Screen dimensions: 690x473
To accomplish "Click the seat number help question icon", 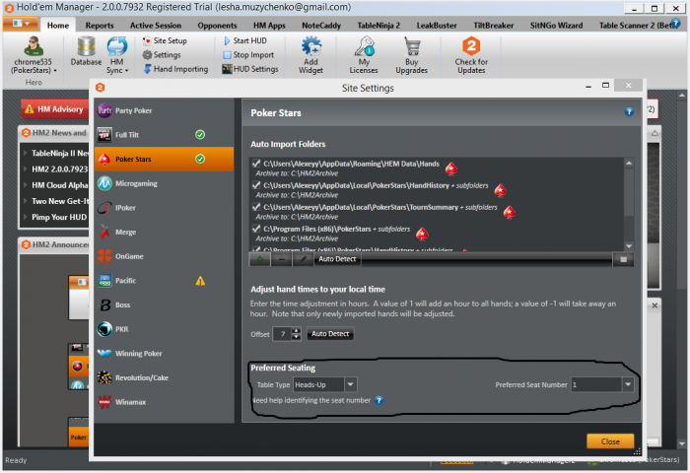I will [379, 400].
